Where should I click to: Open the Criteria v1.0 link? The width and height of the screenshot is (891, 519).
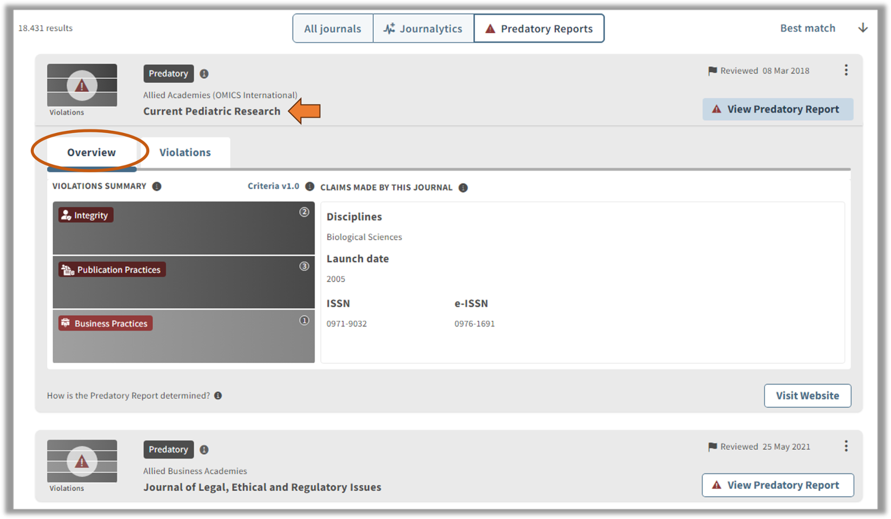273,186
